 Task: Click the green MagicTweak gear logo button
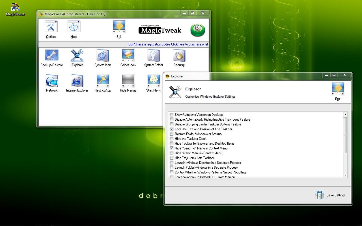click(198, 30)
